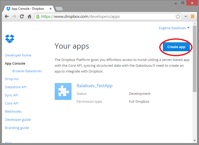Click the Create app button

tap(176, 47)
